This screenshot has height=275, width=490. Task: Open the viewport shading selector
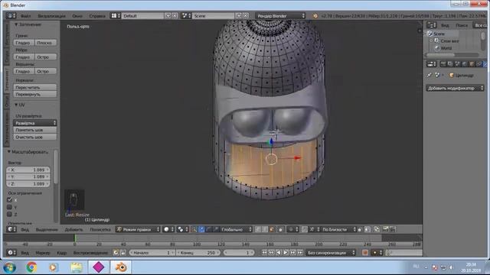click(168, 229)
